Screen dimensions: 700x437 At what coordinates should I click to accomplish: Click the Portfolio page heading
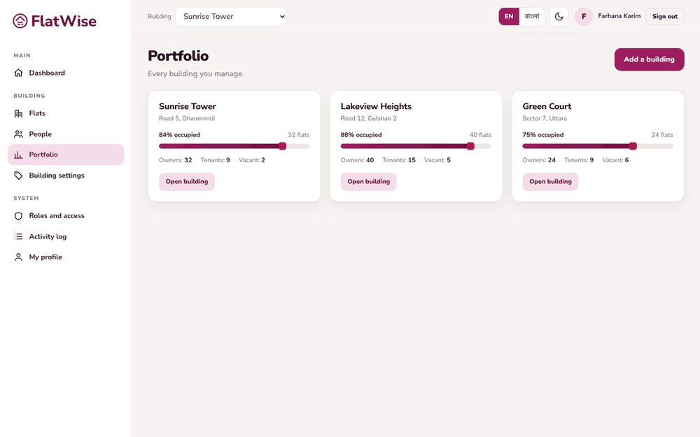(x=178, y=56)
